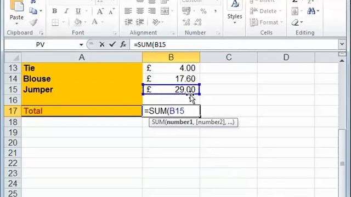Image resolution: width=351 pixels, height=197 pixels.
Task: Click the Borders icon
Action: click(55, 22)
